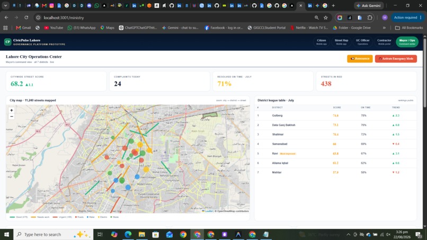427x240 pixels.
Task: Show hidden system tray icons
Action: click(x=348, y=234)
